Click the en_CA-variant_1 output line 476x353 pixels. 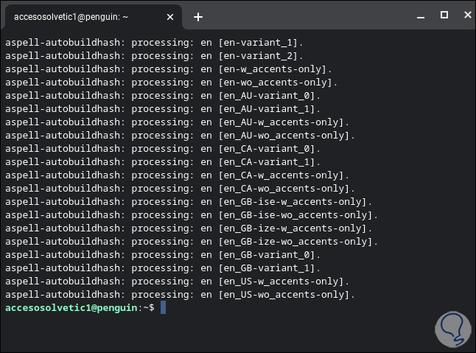[x=162, y=162]
